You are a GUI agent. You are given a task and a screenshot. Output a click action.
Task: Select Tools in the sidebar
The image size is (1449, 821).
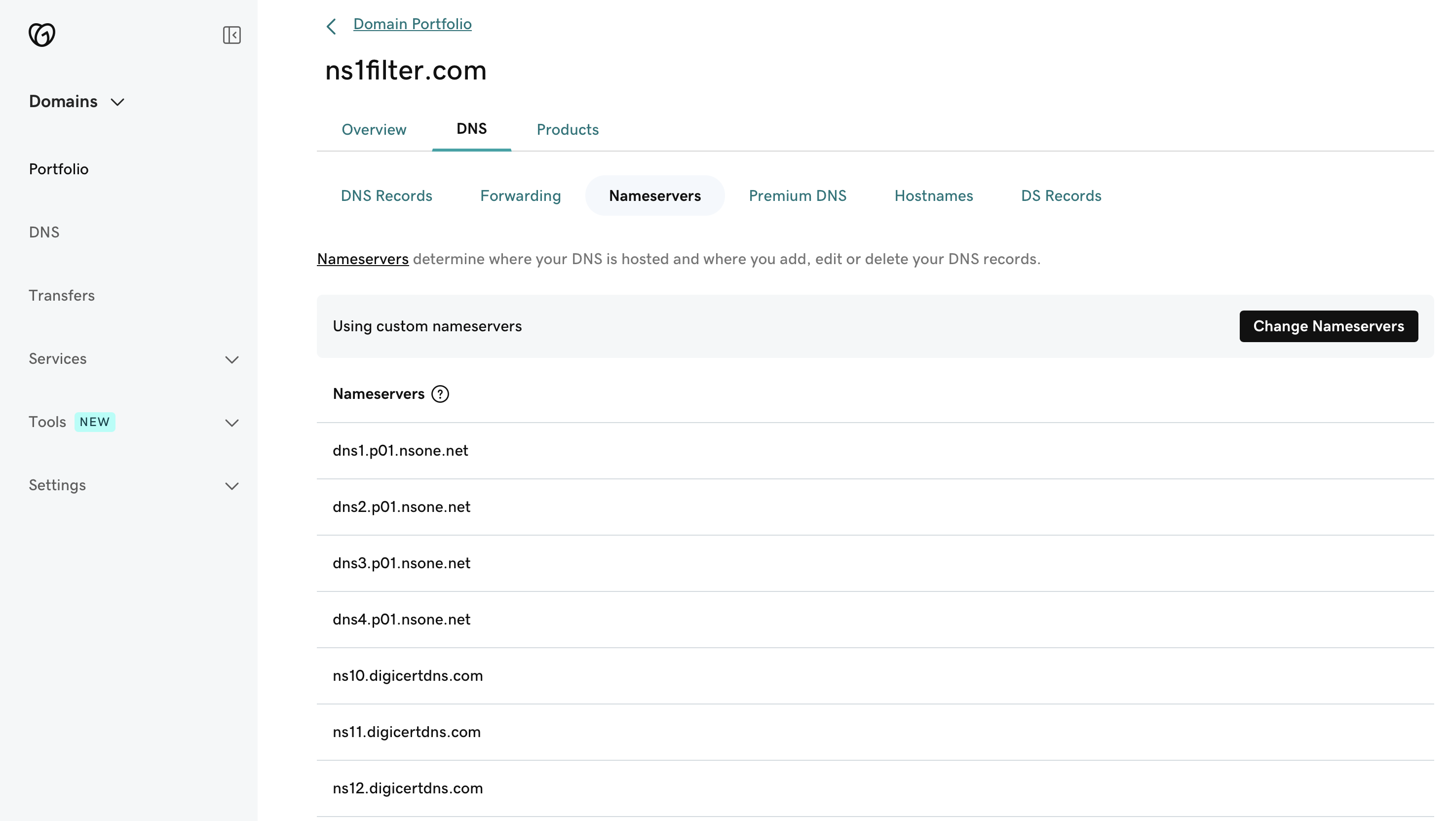[47, 422]
